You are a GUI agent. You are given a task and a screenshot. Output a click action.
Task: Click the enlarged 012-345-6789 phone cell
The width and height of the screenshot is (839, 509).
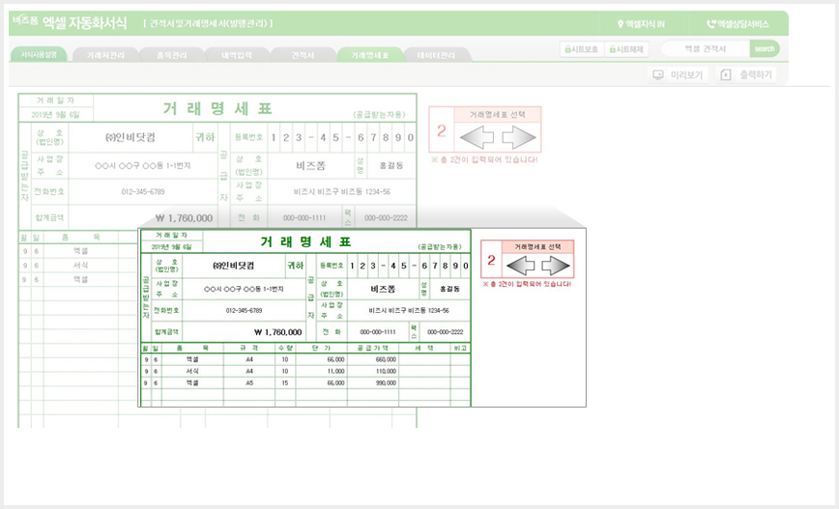click(x=244, y=311)
